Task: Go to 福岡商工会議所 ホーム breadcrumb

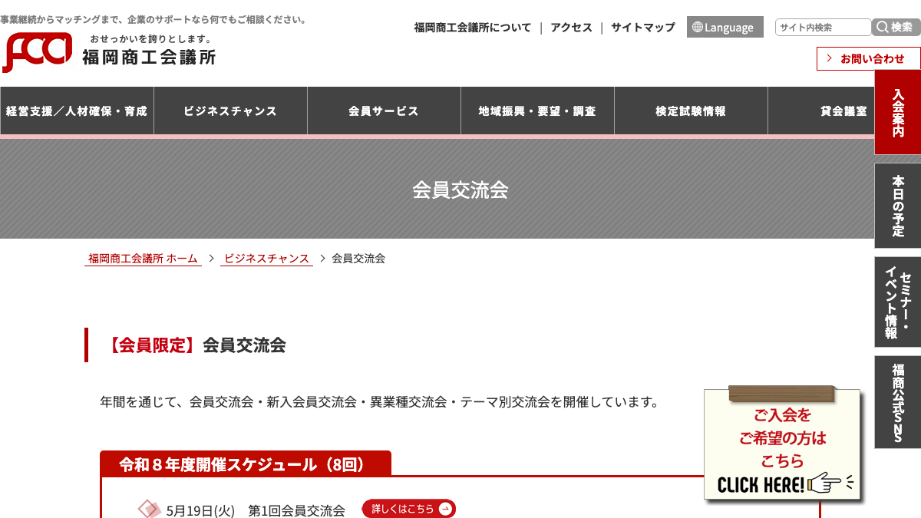Action: [x=143, y=259]
